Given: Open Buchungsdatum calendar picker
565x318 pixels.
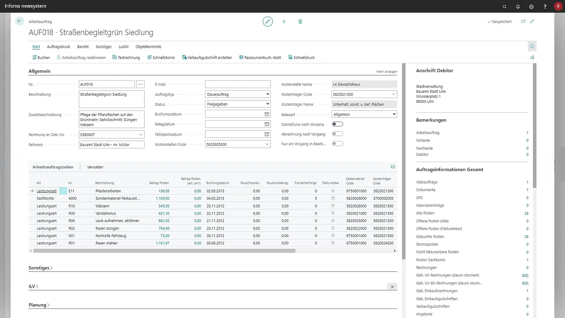Looking at the screenshot, I should coord(267,114).
